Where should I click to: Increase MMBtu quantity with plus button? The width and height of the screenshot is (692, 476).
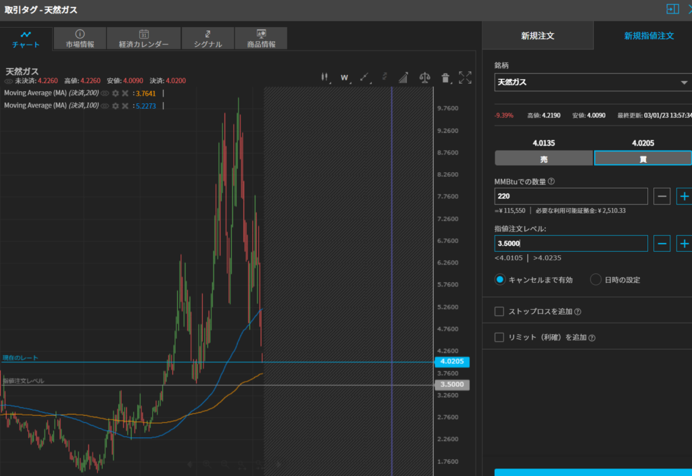(684, 196)
